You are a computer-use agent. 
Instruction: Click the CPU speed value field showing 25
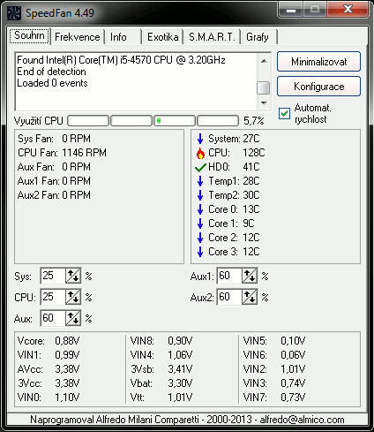(53, 297)
